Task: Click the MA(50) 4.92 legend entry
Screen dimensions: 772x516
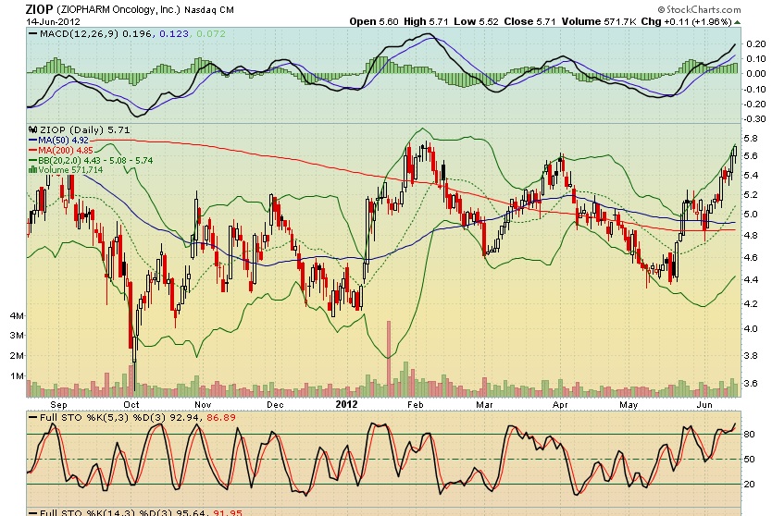Action: [64, 141]
